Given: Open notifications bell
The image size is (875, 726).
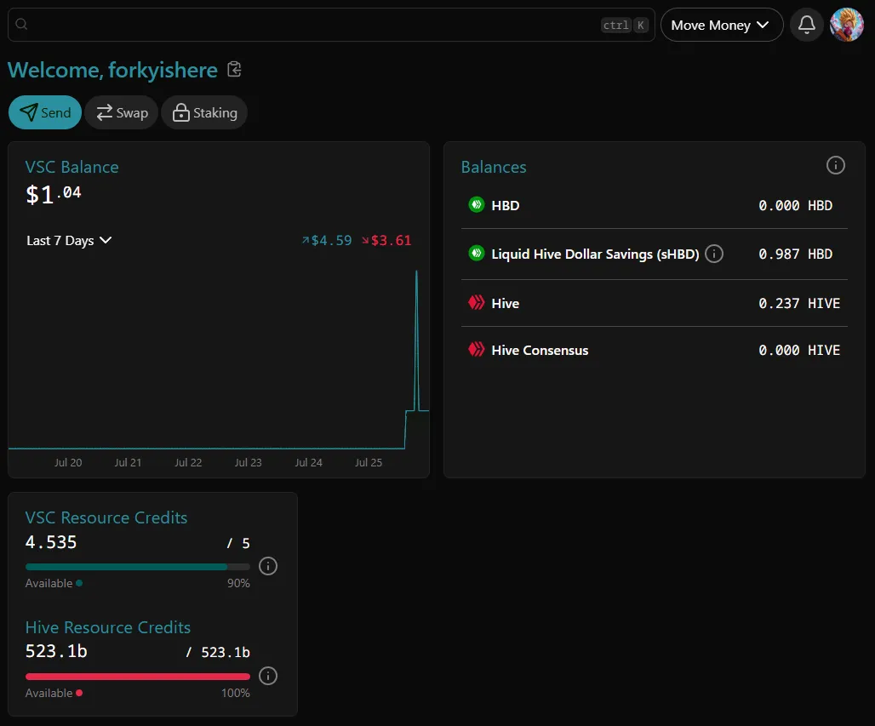Looking at the screenshot, I should tap(806, 25).
